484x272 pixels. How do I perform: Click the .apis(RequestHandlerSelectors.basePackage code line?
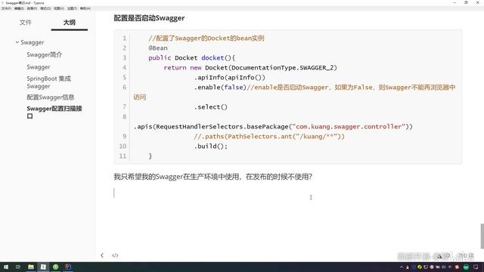(273, 127)
